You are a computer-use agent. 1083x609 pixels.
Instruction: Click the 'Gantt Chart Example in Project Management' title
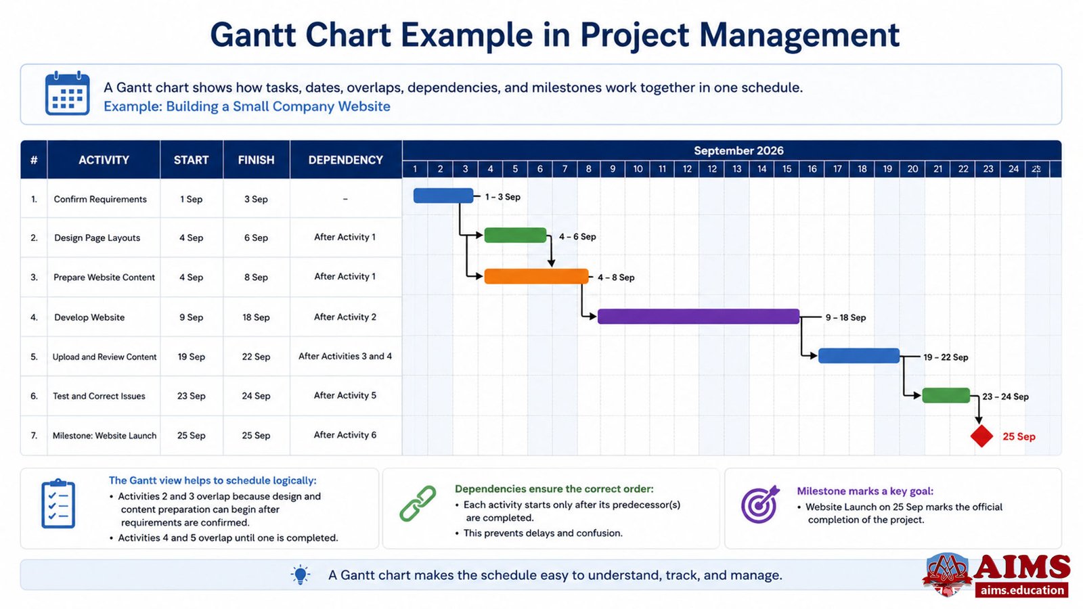point(554,35)
